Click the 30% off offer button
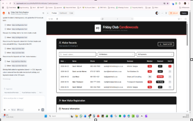Screen dimensions: 193x121 (x=174, y=13)
